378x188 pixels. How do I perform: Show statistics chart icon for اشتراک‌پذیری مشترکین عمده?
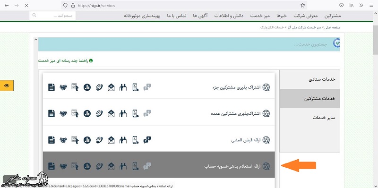coord(87,113)
